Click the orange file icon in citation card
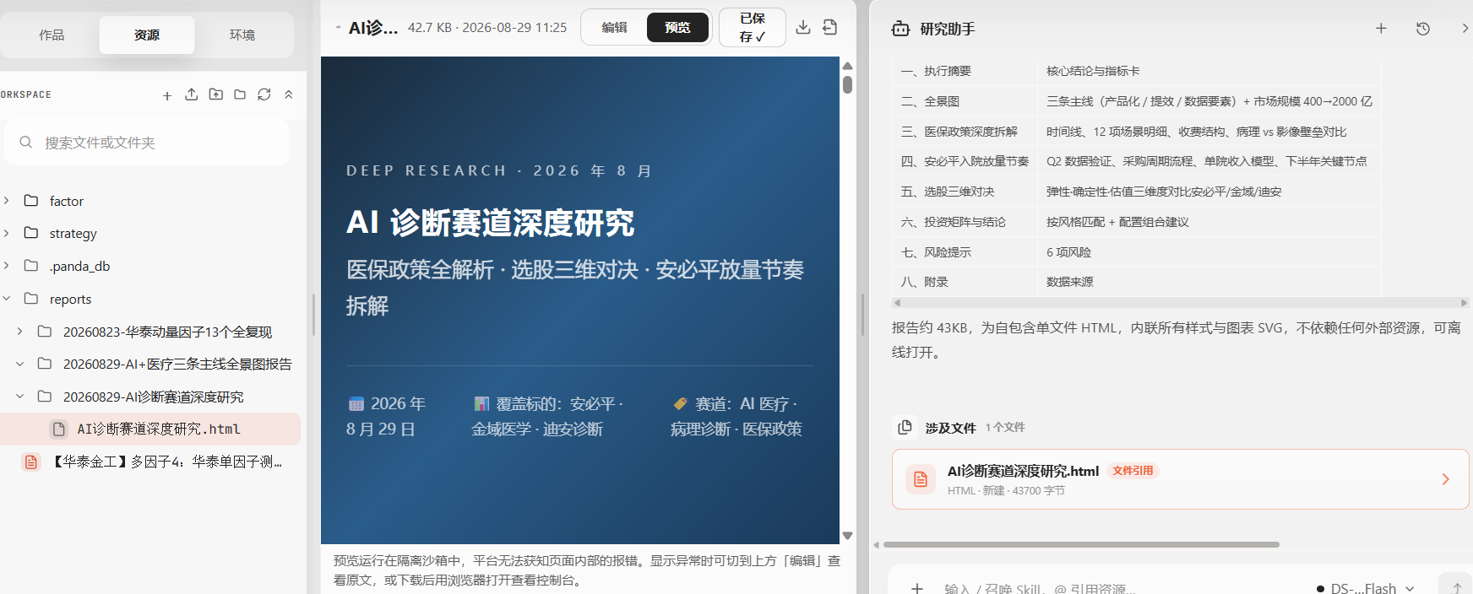1473x594 pixels. [x=921, y=479]
